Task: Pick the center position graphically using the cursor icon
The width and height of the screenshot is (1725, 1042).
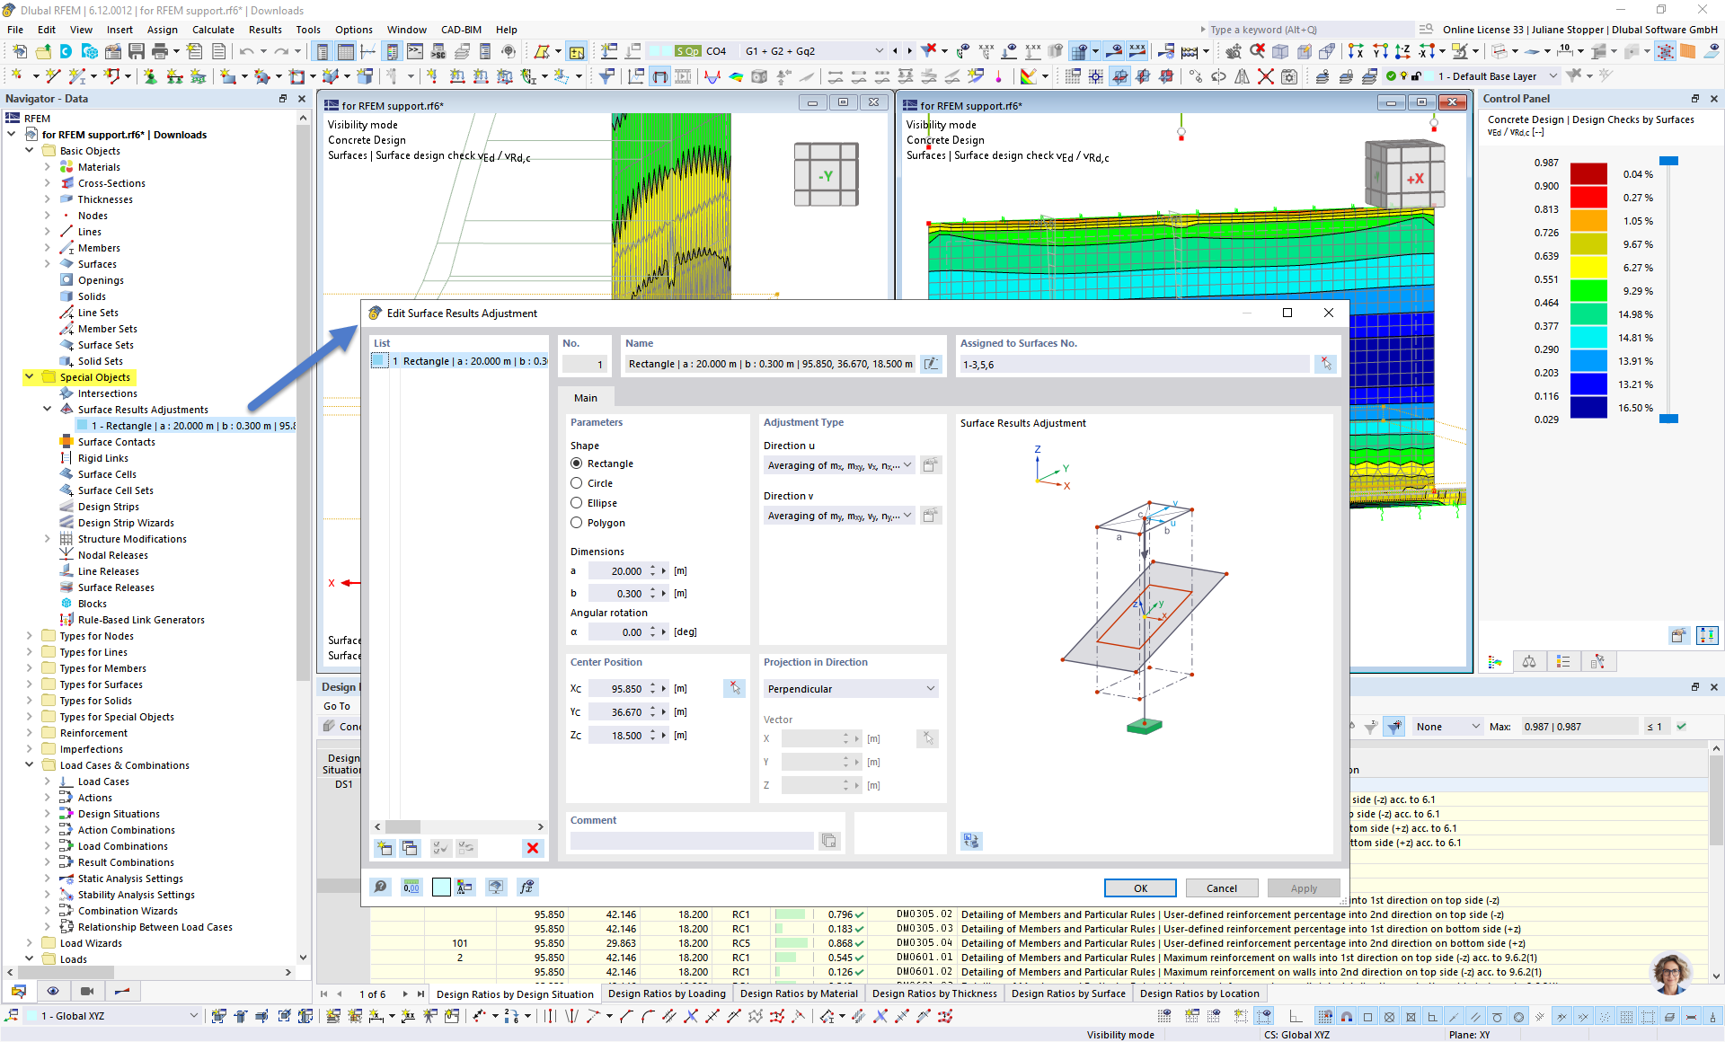Action: click(x=735, y=688)
